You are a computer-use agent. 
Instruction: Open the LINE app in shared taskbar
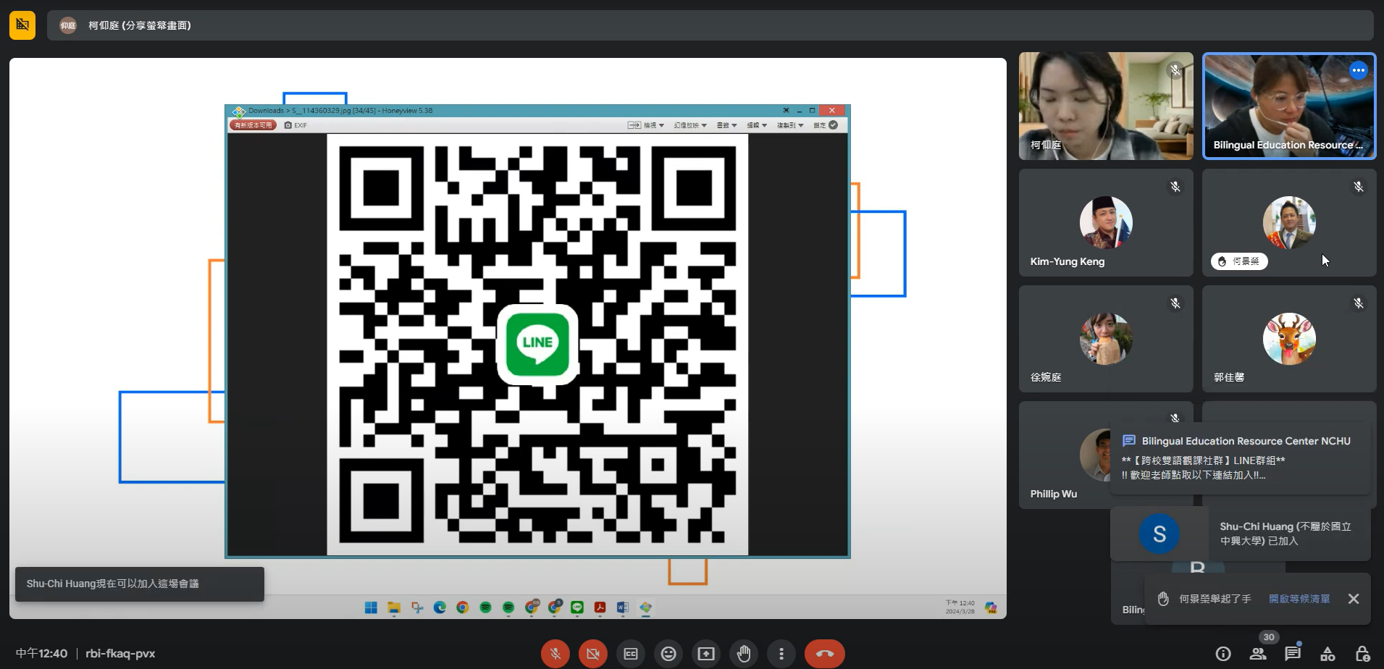577,607
